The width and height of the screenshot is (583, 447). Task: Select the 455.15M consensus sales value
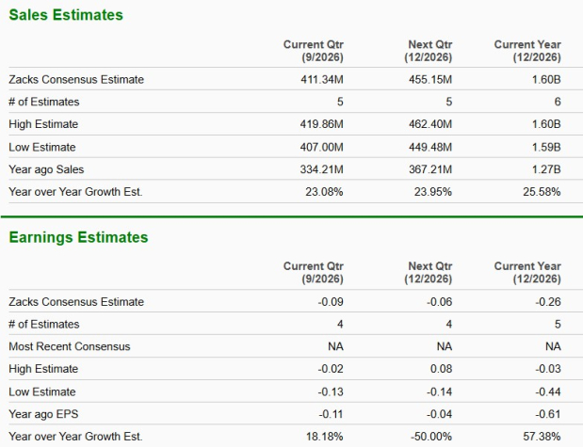coord(430,79)
